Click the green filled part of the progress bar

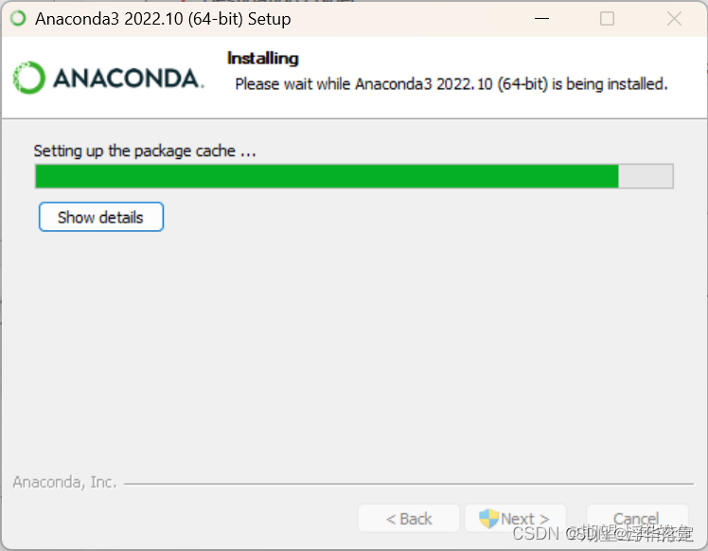327,176
